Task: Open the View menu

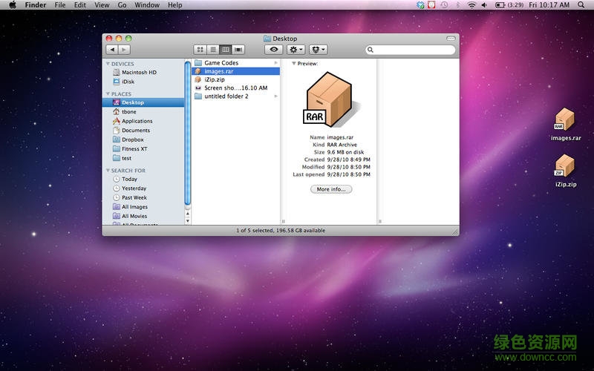Action: 100,5
